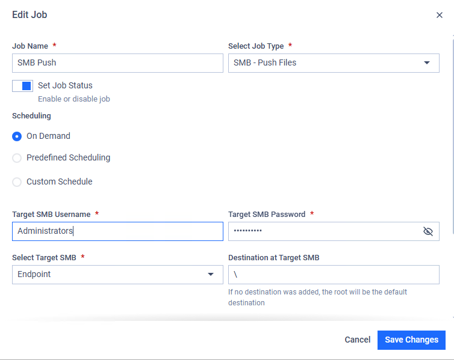The width and height of the screenshot is (454, 360).
Task: Choose Predefined Scheduling radio button
Action: tap(17, 158)
